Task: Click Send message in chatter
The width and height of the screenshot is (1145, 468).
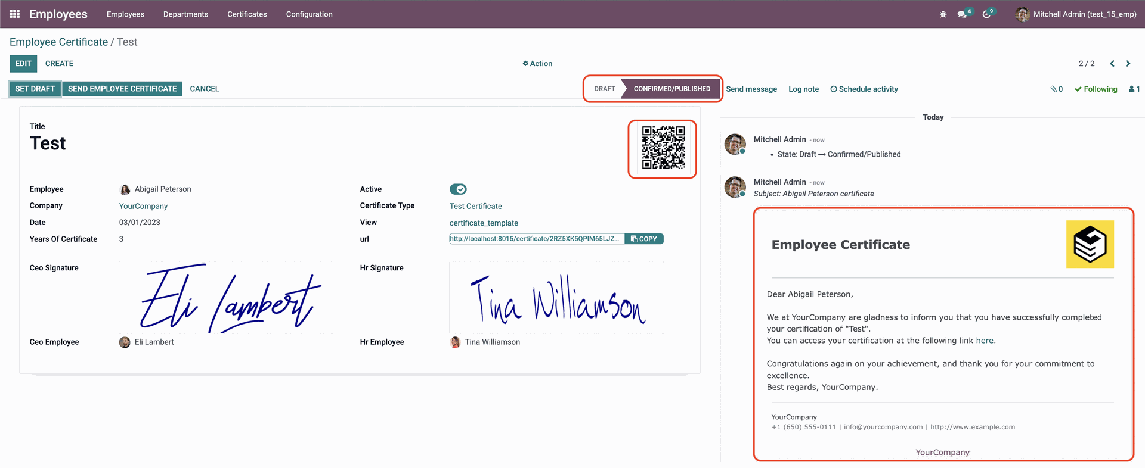Action: [x=751, y=89]
